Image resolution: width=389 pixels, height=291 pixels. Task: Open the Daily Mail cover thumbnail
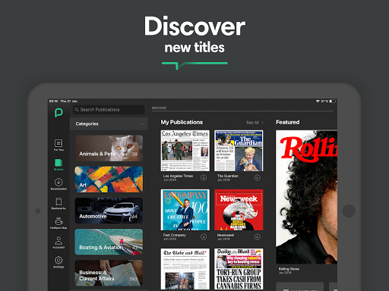click(239, 269)
